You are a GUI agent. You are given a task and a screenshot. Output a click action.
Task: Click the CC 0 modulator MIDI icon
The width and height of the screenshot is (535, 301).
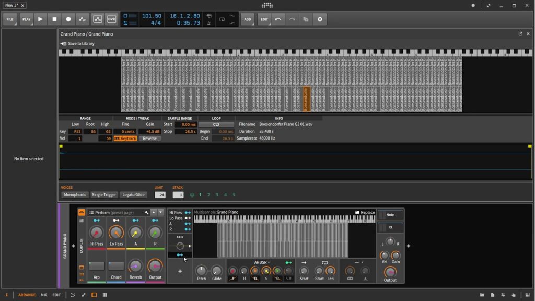pos(180,246)
